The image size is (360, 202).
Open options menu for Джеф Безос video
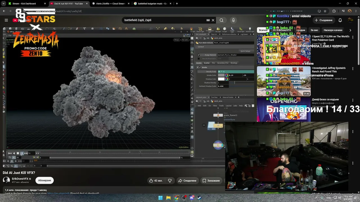click(353, 100)
